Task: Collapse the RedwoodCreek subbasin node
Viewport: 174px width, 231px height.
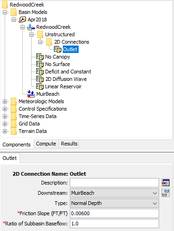Action: [22, 27]
